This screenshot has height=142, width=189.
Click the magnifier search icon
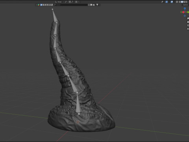55,5
